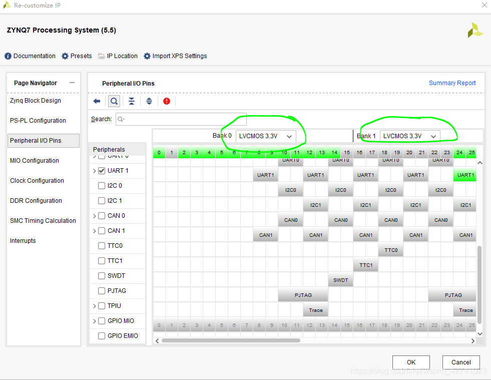Viewport: 491px width, 380px height.
Task: Open Clock Configuration page
Action: [37, 181]
